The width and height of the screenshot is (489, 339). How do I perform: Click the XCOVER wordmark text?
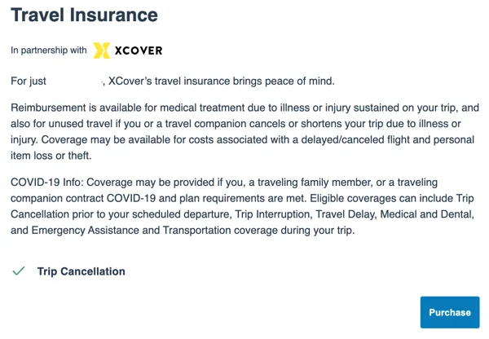(139, 51)
